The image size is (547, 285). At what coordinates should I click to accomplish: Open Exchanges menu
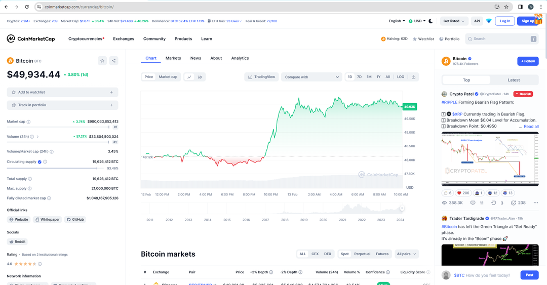tap(124, 38)
